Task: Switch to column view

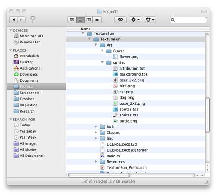Action: click(x=89, y=20)
